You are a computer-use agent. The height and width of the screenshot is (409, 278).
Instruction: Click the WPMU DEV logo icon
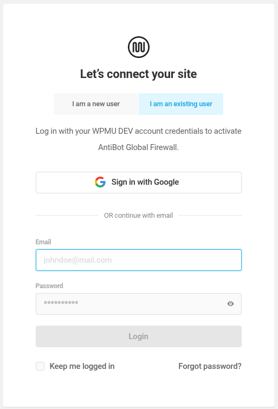click(x=139, y=47)
